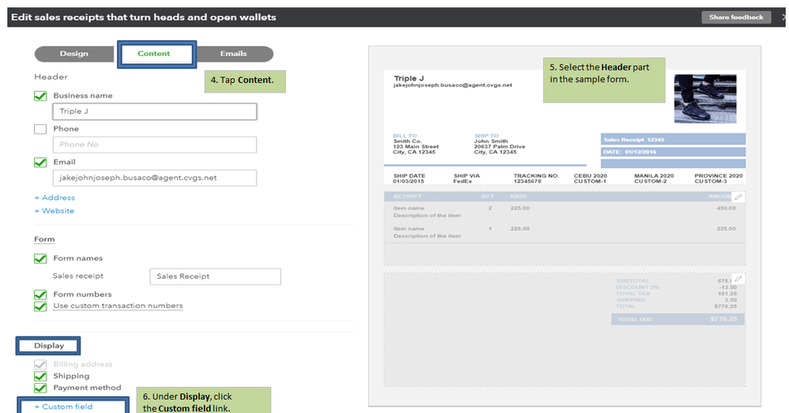Viewport: 789px width, 413px height.
Task: Uncheck the Payment method checkbox
Action: (x=40, y=388)
